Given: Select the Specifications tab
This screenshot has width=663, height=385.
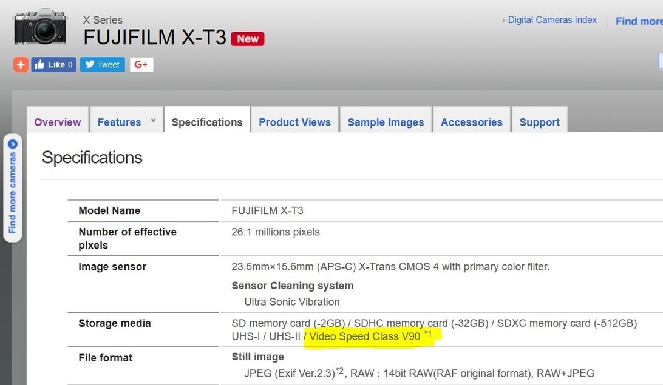Looking at the screenshot, I should click(x=207, y=122).
